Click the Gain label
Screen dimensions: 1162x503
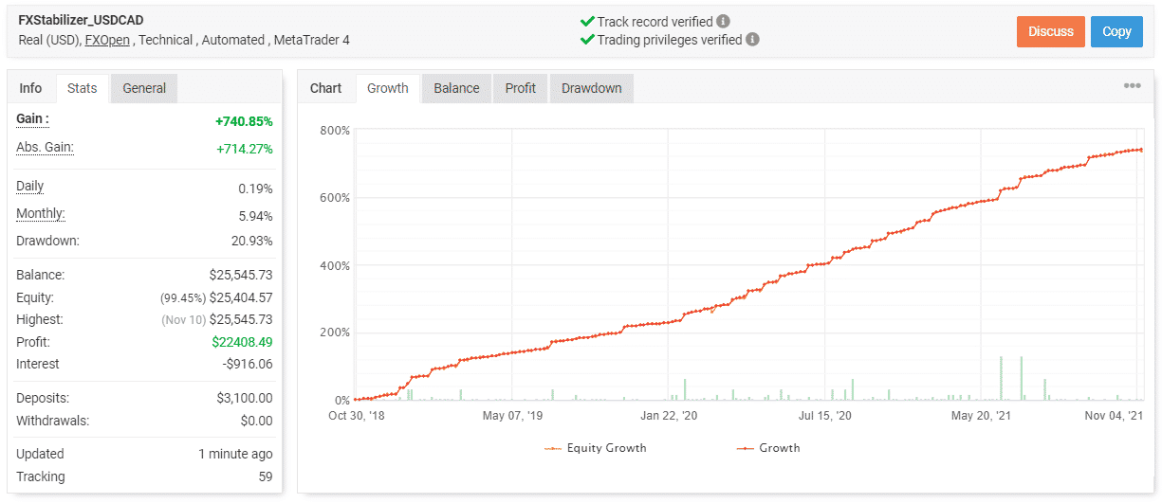(32, 119)
